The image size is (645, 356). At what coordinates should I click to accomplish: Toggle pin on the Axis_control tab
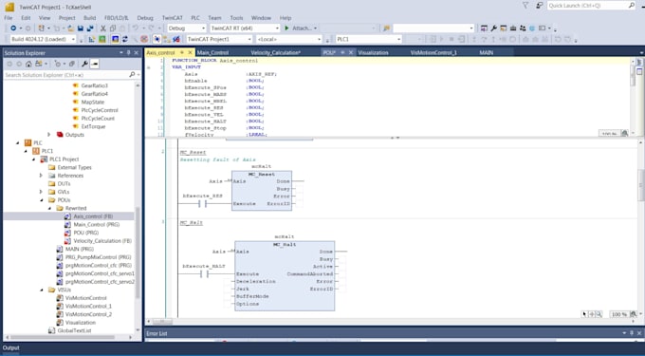182,52
